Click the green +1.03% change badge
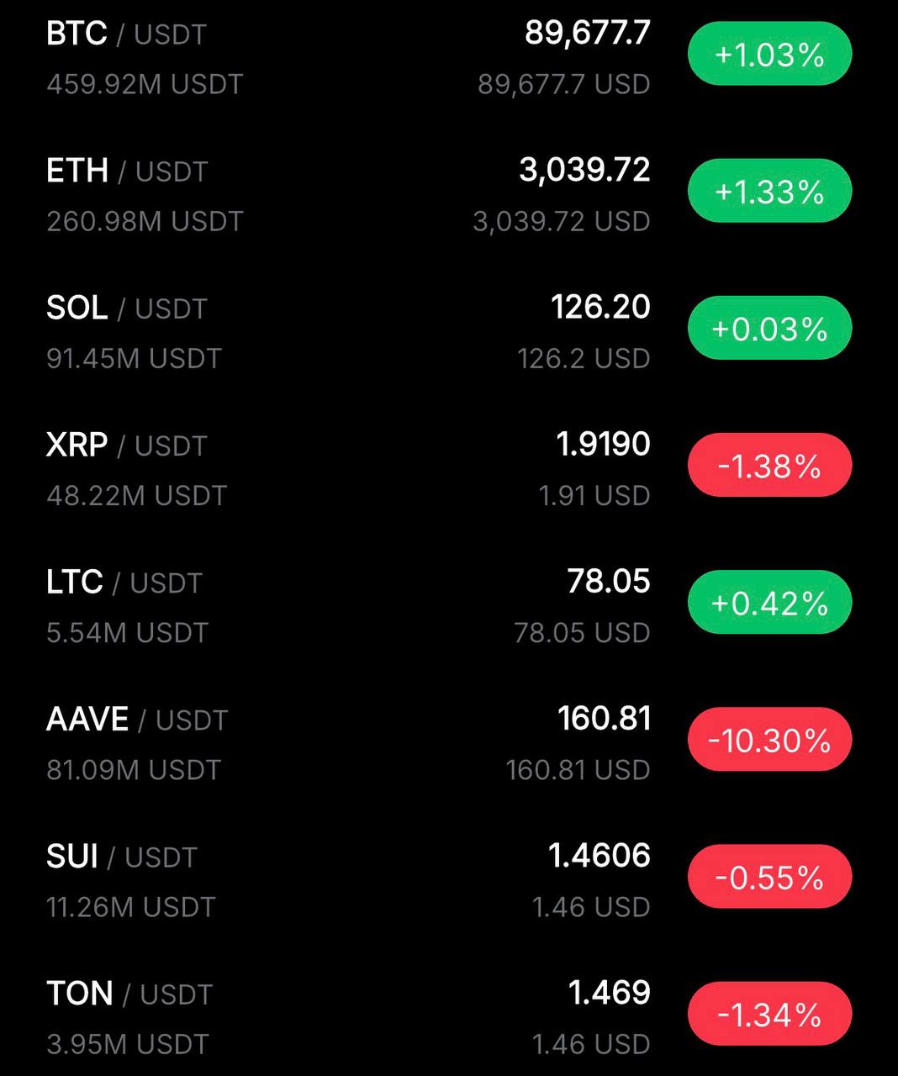 769,55
